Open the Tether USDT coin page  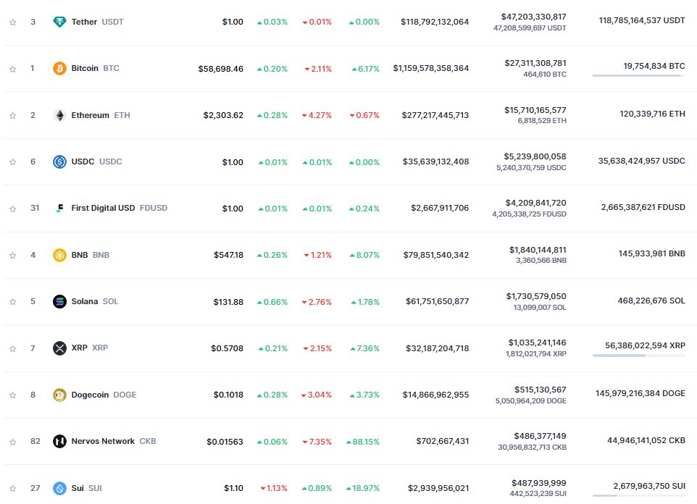[x=97, y=22]
